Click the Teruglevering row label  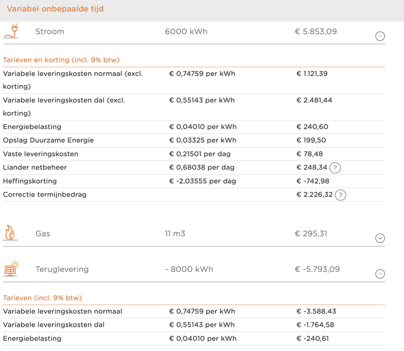coord(62,269)
